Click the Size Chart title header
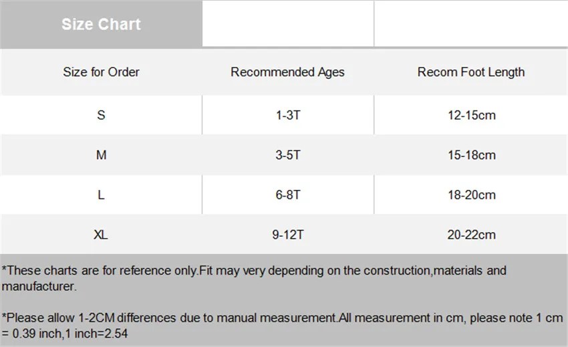The width and height of the screenshot is (568, 347). (101, 24)
